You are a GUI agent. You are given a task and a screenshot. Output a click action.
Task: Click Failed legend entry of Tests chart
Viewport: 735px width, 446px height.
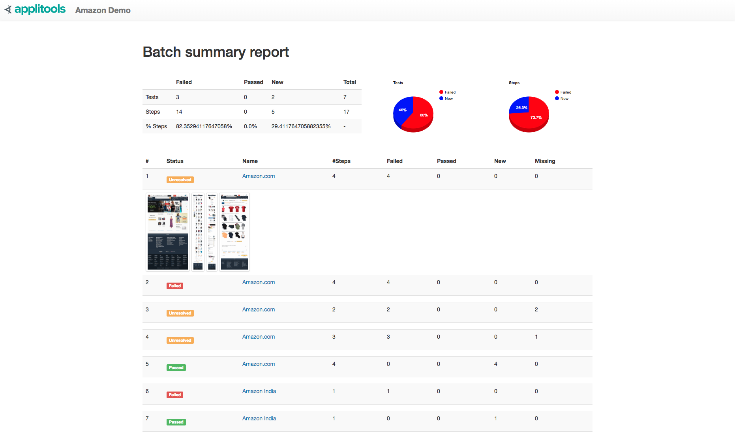pos(447,92)
